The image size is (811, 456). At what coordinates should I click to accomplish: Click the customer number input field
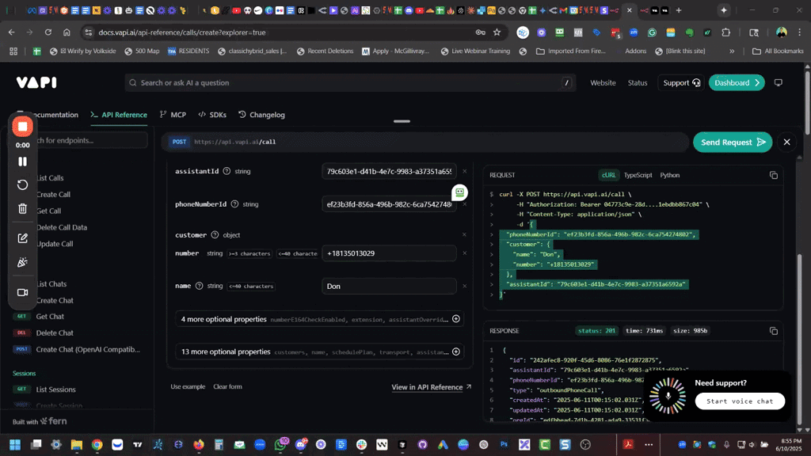tap(389, 253)
